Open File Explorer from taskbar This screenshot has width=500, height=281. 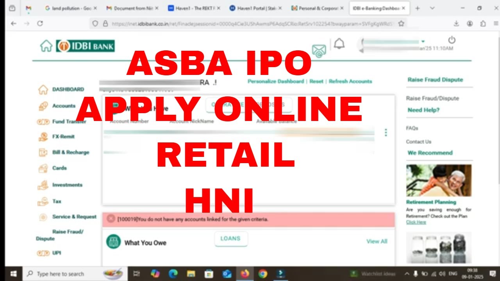(191, 274)
